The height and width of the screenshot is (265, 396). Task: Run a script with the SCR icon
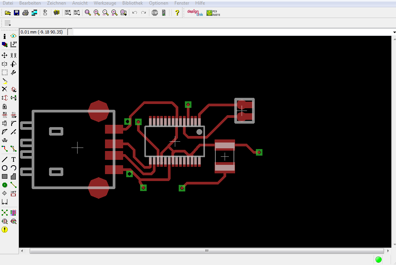(68, 13)
